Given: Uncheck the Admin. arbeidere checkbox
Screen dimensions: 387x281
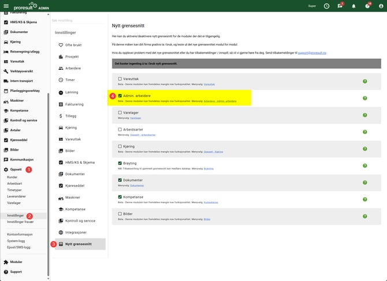Looking at the screenshot, I should (120, 96).
